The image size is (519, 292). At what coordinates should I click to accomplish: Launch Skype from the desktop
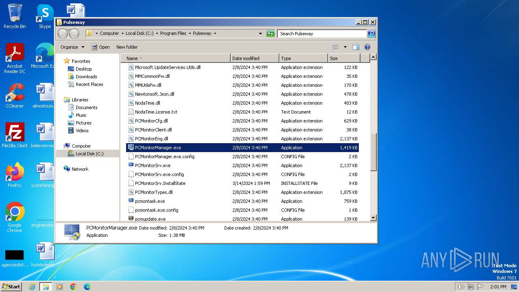click(x=45, y=16)
